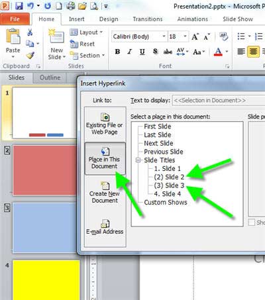
Task: Switch to the Slide Show ribbon tab
Action: coord(238,19)
